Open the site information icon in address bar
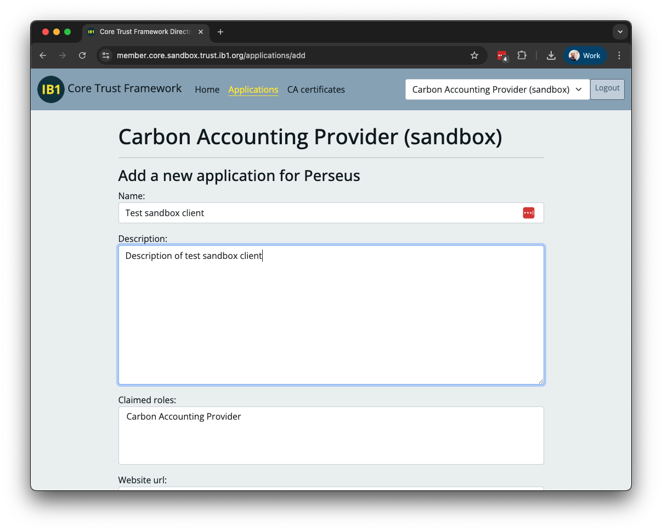Viewport: 662px width, 531px height. click(x=106, y=55)
